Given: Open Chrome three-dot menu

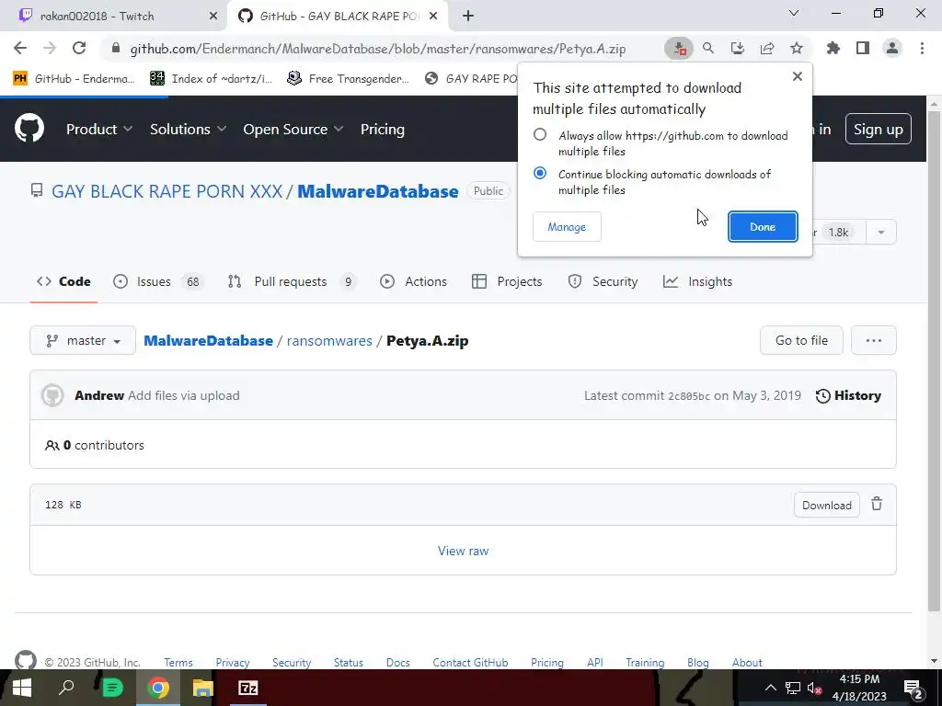Looking at the screenshot, I should coord(922,48).
